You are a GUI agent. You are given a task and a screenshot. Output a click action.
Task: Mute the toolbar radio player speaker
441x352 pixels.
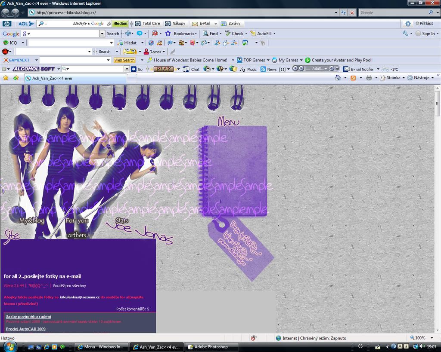[332, 69]
